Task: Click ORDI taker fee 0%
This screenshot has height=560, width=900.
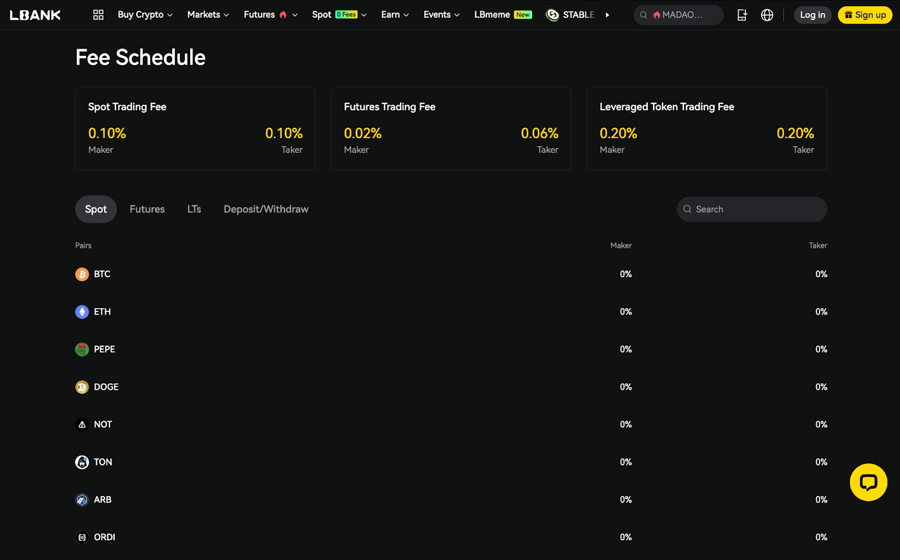Action: pyautogui.click(x=821, y=538)
